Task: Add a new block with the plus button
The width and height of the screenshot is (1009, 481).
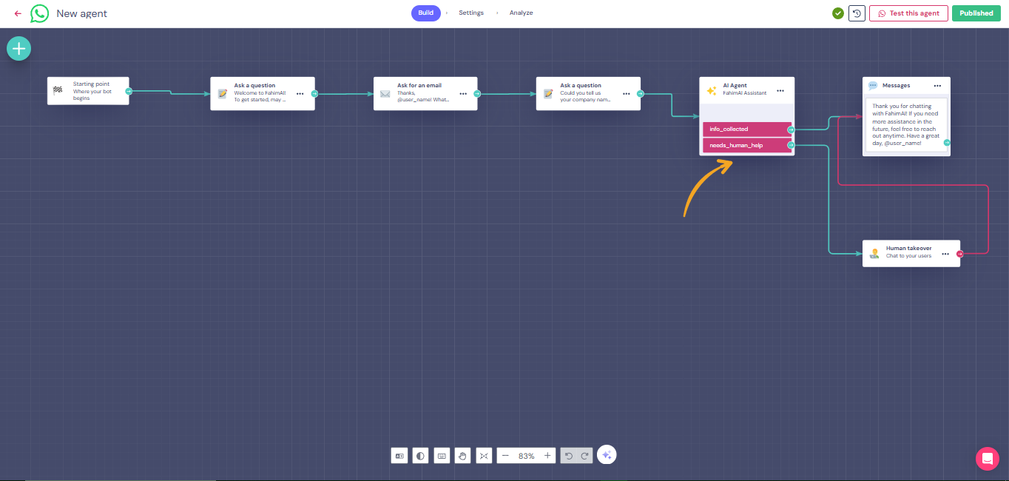Action: click(x=18, y=49)
